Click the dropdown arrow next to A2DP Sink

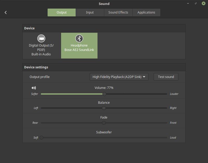(144, 77)
